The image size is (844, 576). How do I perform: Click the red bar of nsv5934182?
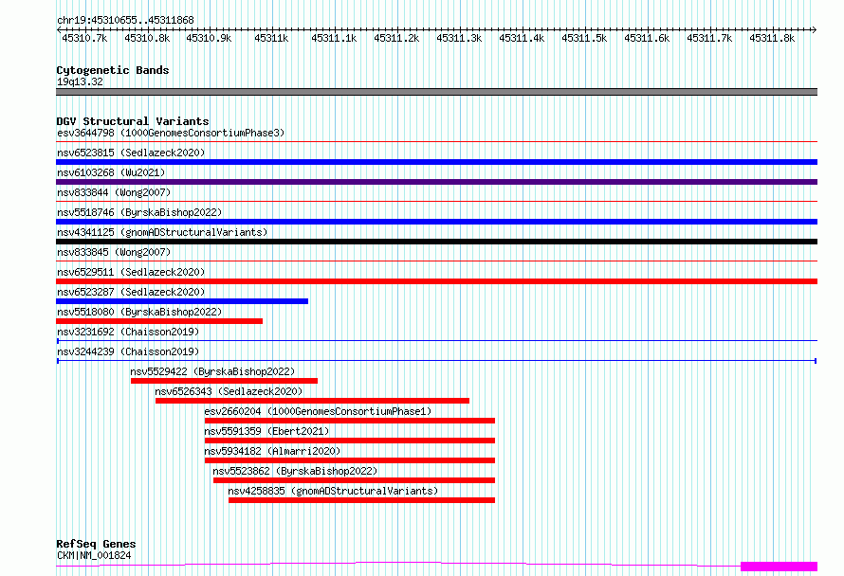coord(350,460)
